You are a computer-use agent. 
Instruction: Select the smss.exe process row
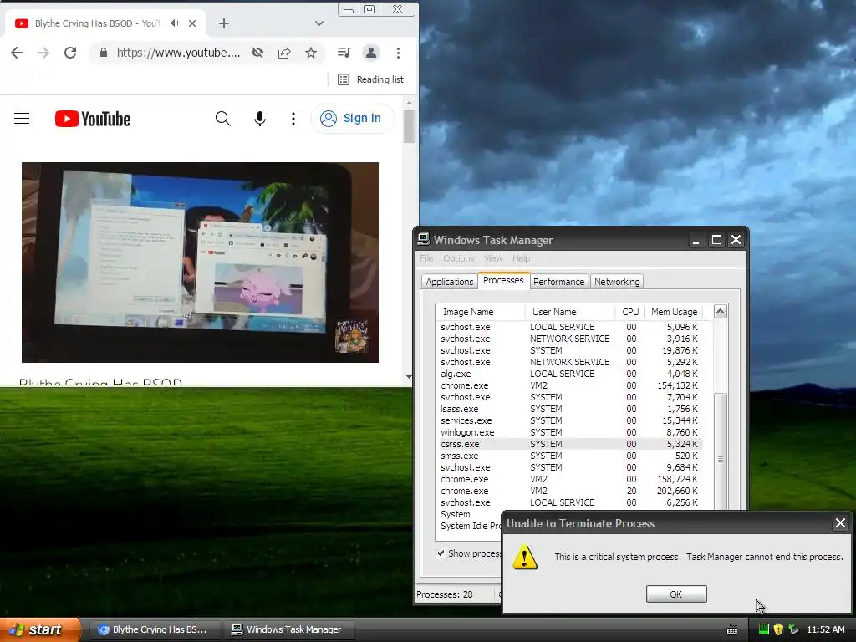tap(570, 456)
